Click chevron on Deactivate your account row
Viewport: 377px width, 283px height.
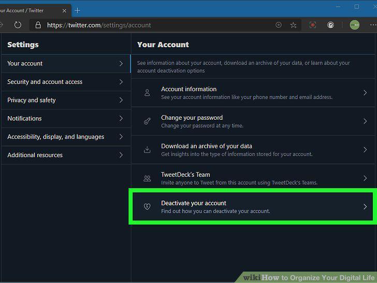pyautogui.click(x=365, y=207)
